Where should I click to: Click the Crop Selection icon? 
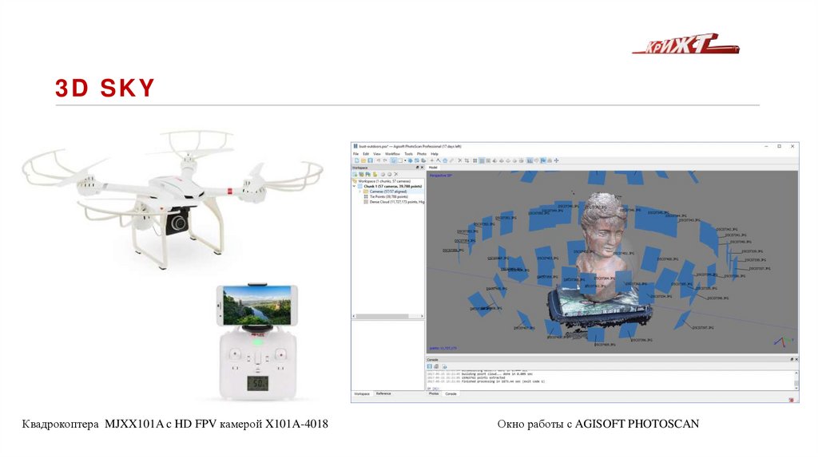pyautogui.click(x=467, y=160)
